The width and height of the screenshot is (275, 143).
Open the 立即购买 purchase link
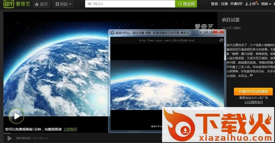tap(70, 129)
